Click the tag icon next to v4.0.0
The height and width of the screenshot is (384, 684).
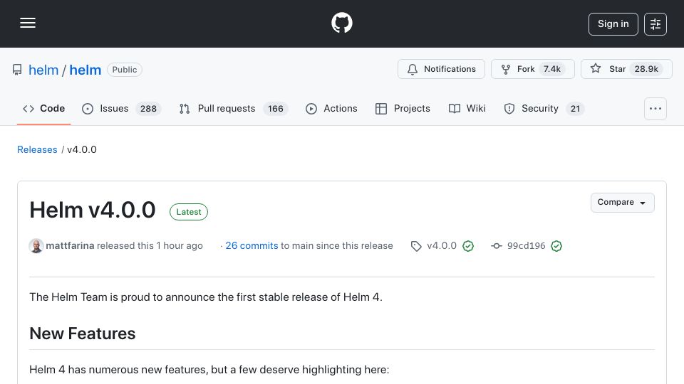pyautogui.click(x=416, y=247)
